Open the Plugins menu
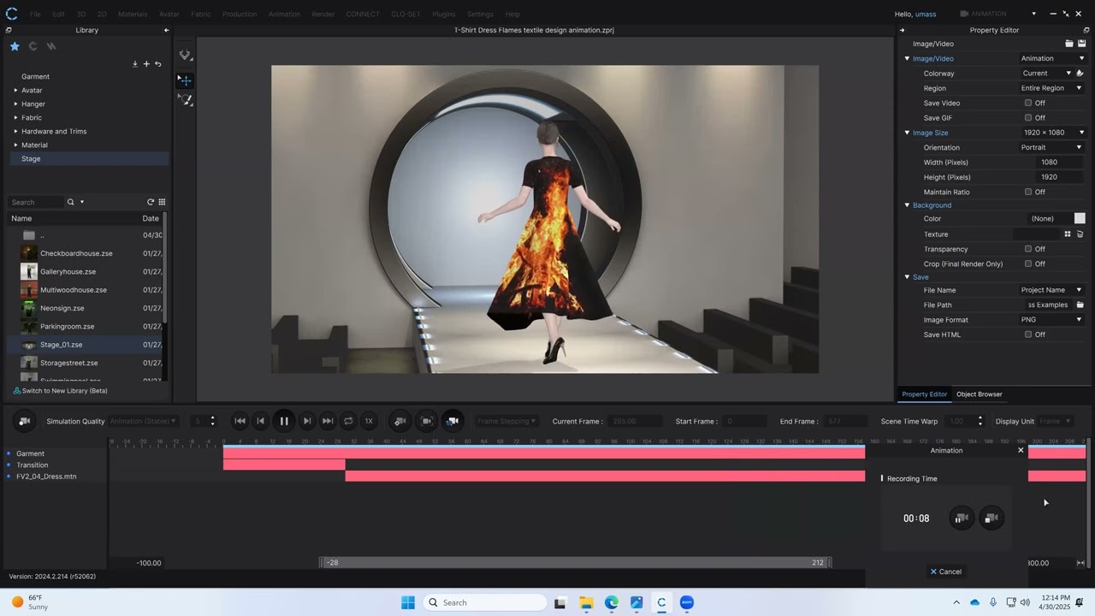 coord(444,15)
